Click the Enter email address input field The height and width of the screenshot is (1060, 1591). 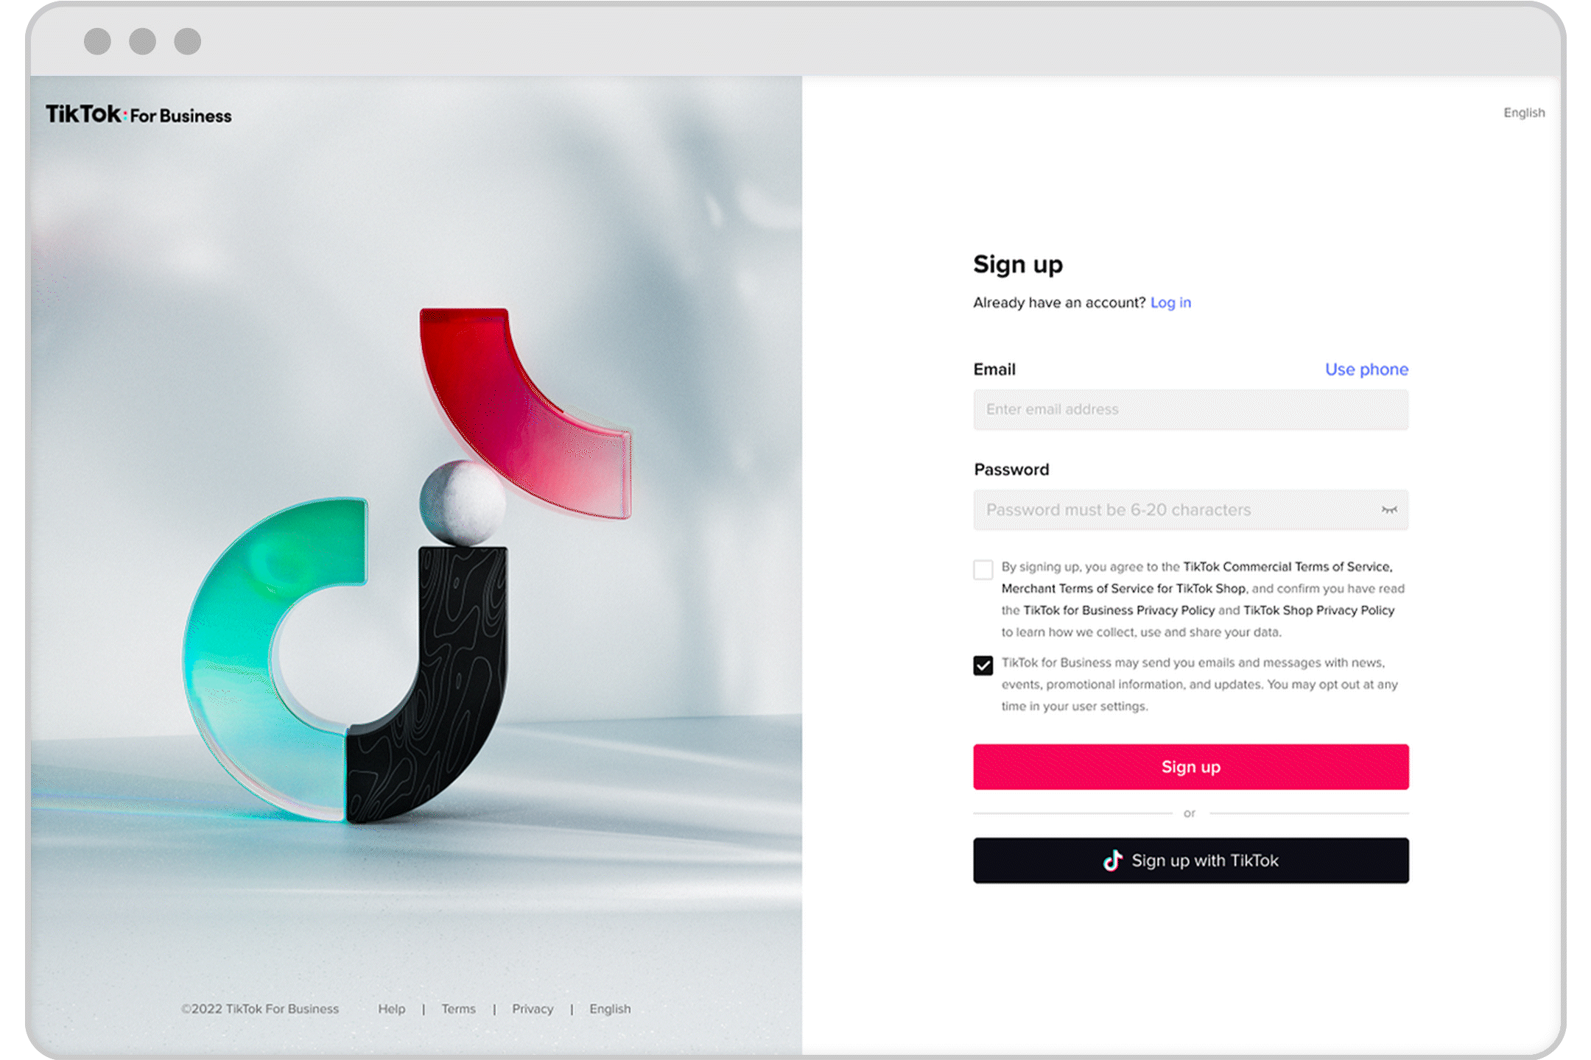point(1189,409)
